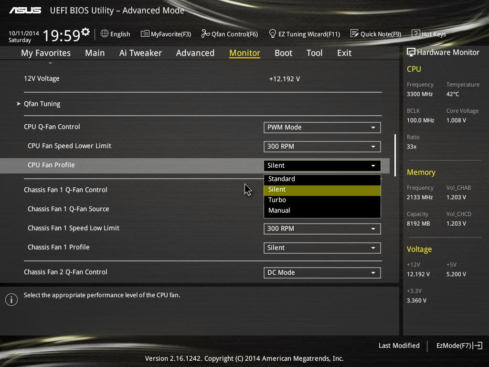The width and height of the screenshot is (489, 367).
Task: Click the info icon in the help bar
Action: pos(11,300)
